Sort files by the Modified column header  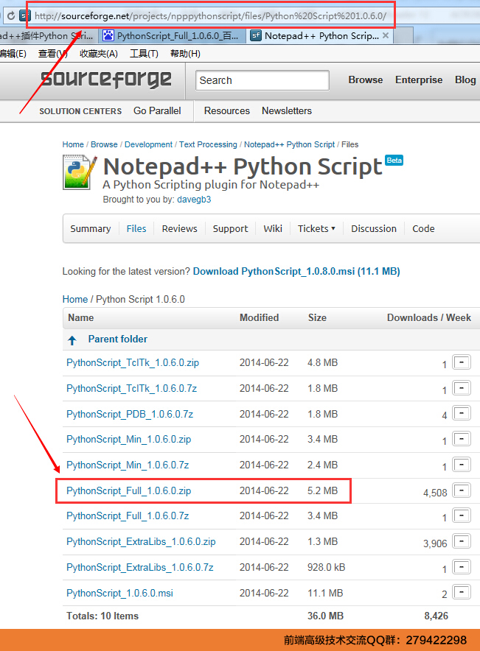coord(260,317)
